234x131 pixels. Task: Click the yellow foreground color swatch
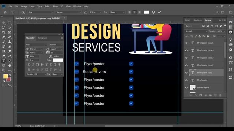point(5,76)
